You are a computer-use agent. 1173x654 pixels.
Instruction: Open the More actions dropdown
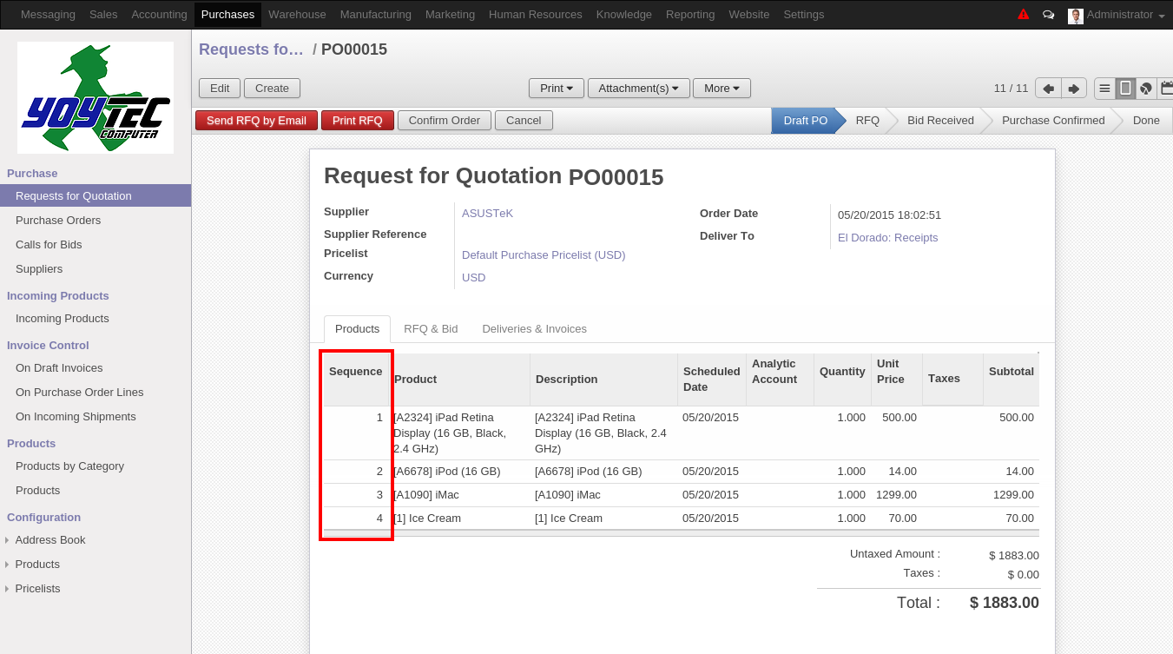722,89
